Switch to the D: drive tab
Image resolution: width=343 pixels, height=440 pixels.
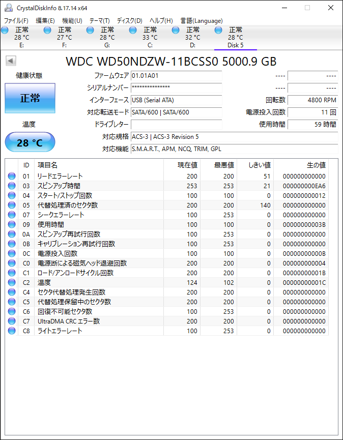(x=192, y=37)
